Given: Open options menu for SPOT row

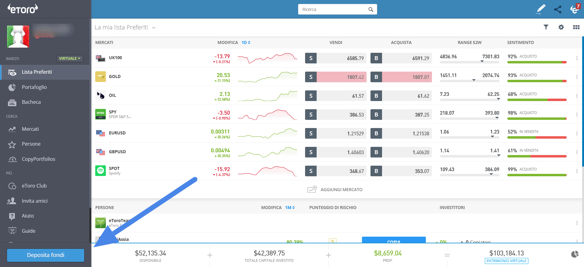Looking at the screenshot, I should click(577, 171).
